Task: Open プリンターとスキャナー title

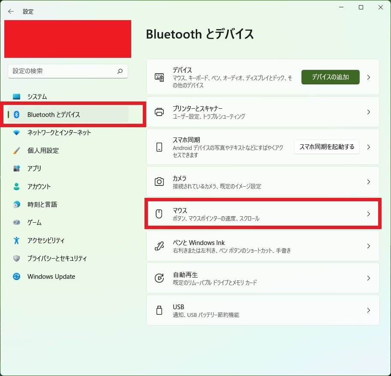Action: click(x=198, y=108)
